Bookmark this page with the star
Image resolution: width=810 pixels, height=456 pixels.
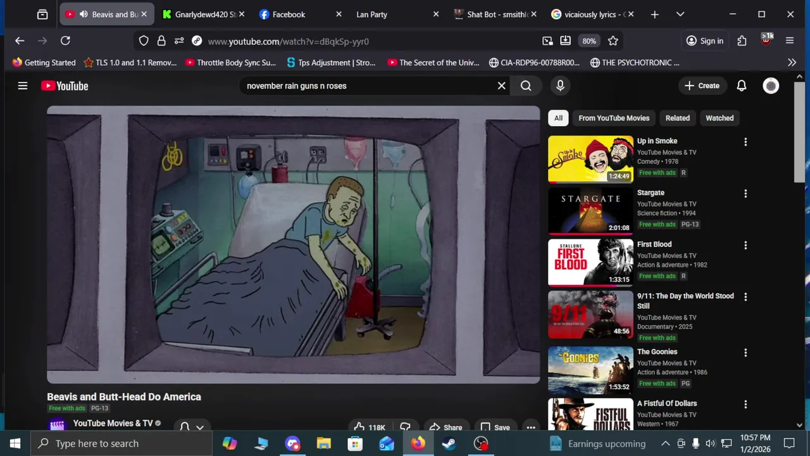click(613, 41)
